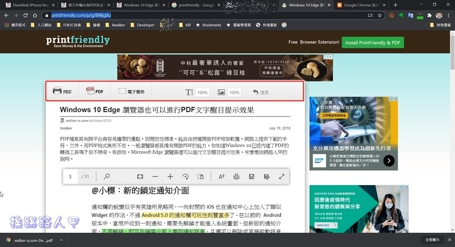Click the address bar URL field
The height and width of the screenshot is (247, 455).
pyautogui.click(x=201, y=15)
